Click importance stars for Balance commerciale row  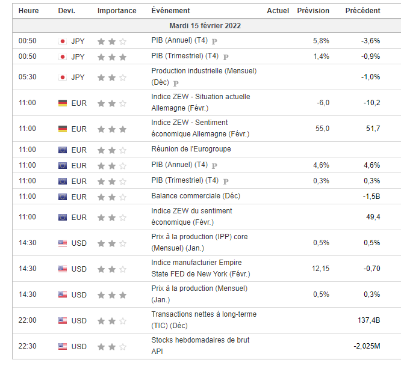point(112,197)
